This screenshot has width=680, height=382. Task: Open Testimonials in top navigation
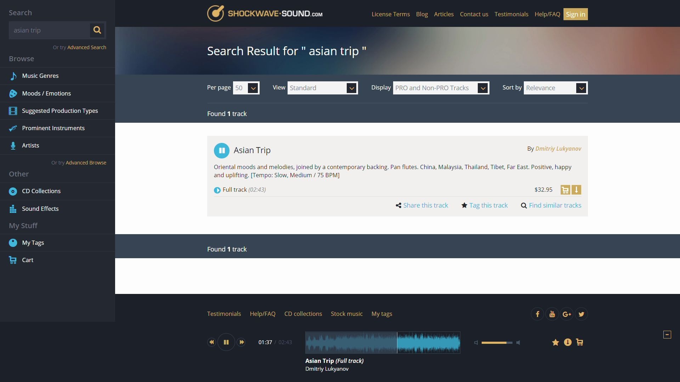(511, 14)
